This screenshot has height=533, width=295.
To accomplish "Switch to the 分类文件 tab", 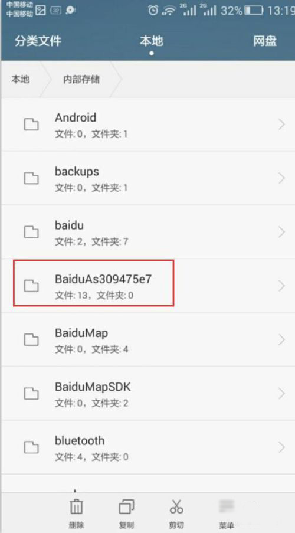I will point(38,41).
